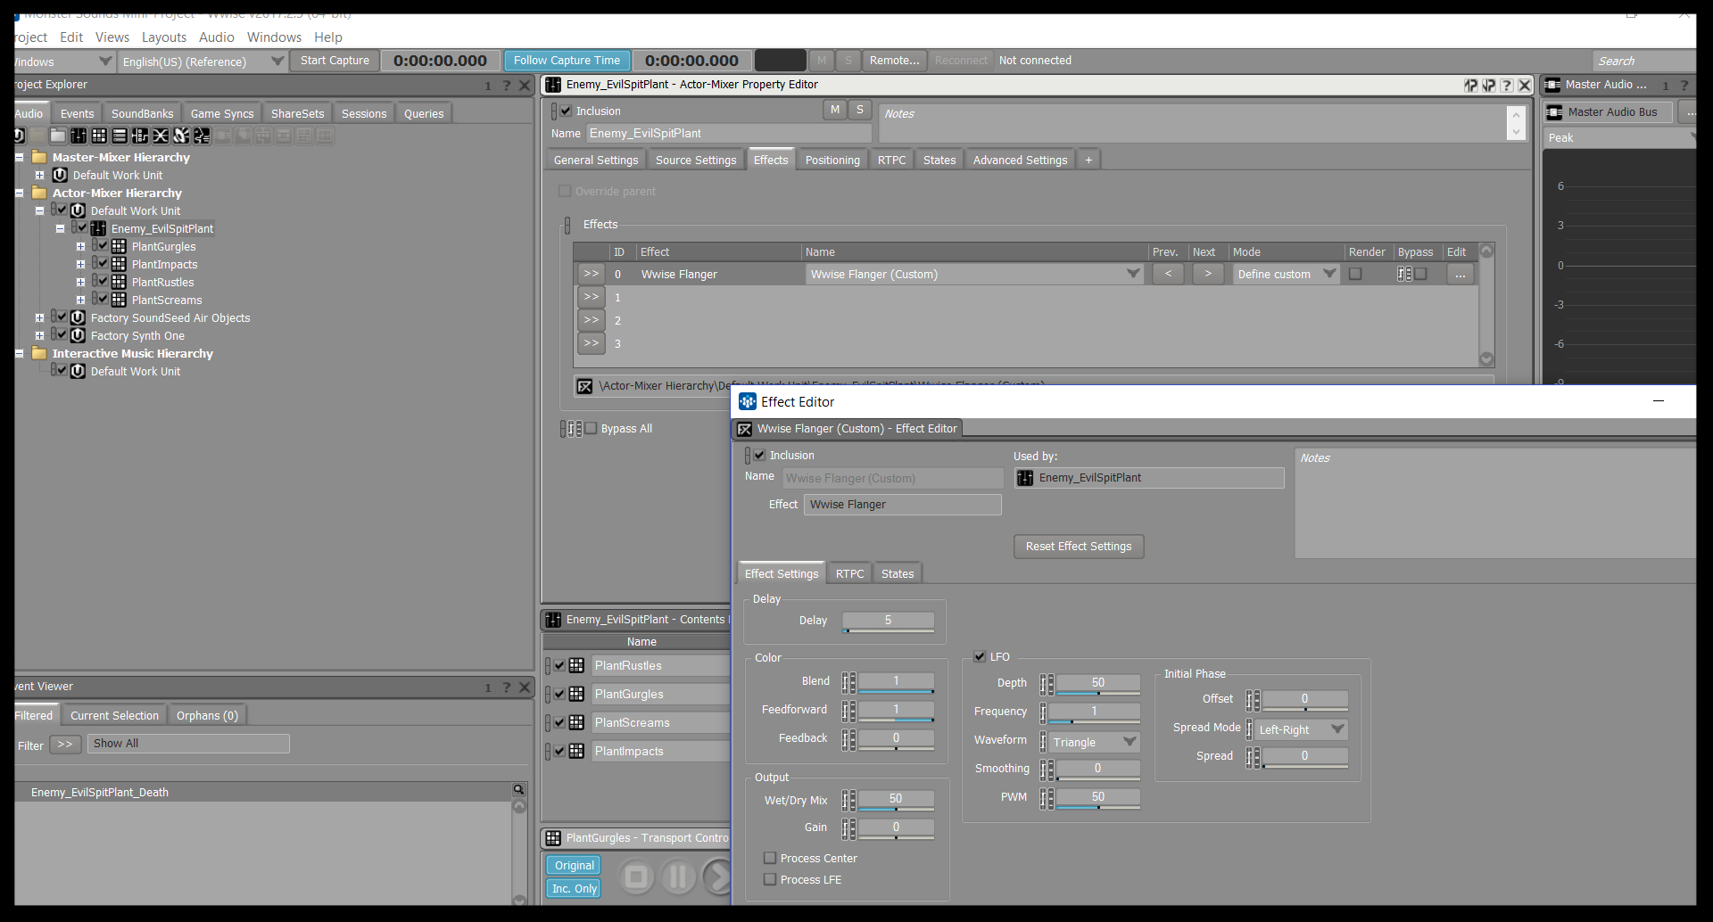
Task: Open the Spread Mode Left-Right dropdown
Action: click(1337, 729)
